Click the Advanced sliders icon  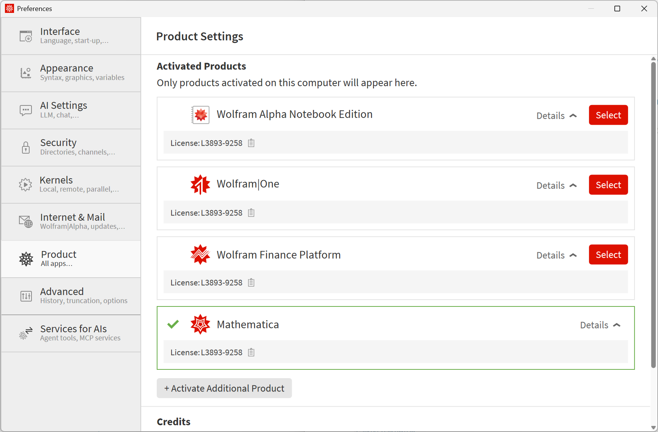click(26, 296)
